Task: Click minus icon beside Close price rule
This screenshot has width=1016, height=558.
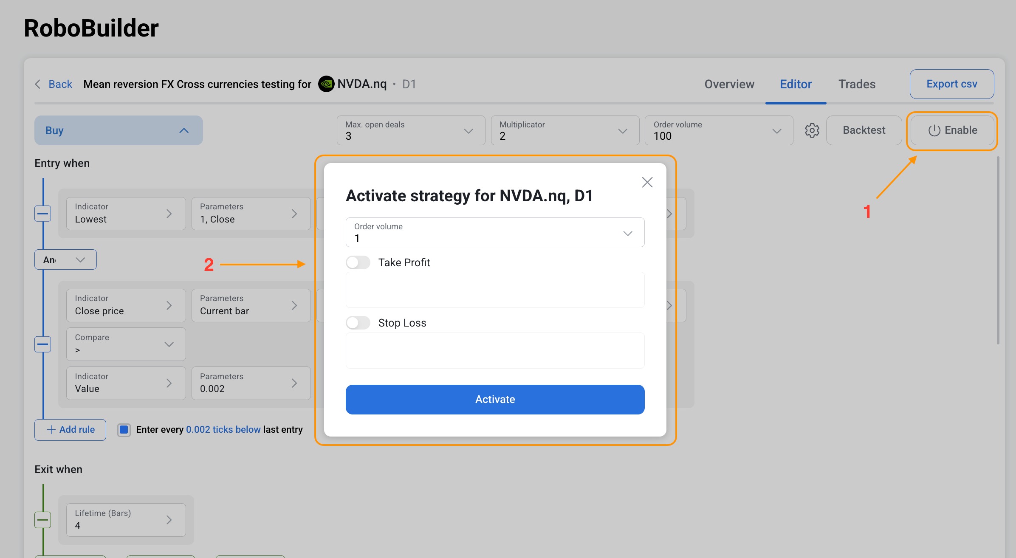Action: point(42,344)
